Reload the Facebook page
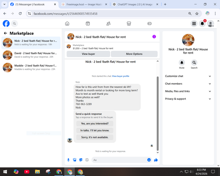Screen dimensions: 220x176 coord(20,14)
